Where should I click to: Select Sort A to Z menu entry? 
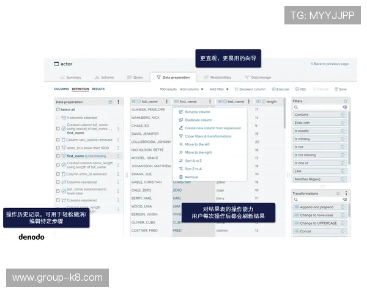point(193,161)
